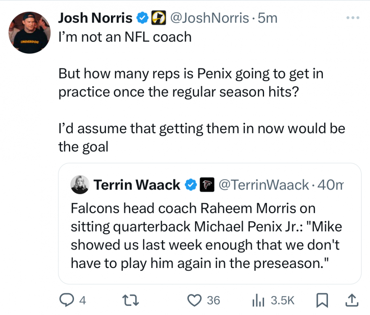The height and width of the screenshot is (315, 370).
Task: Click Josh Norris's blue verified checkmark
Action: pyautogui.click(x=143, y=18)
